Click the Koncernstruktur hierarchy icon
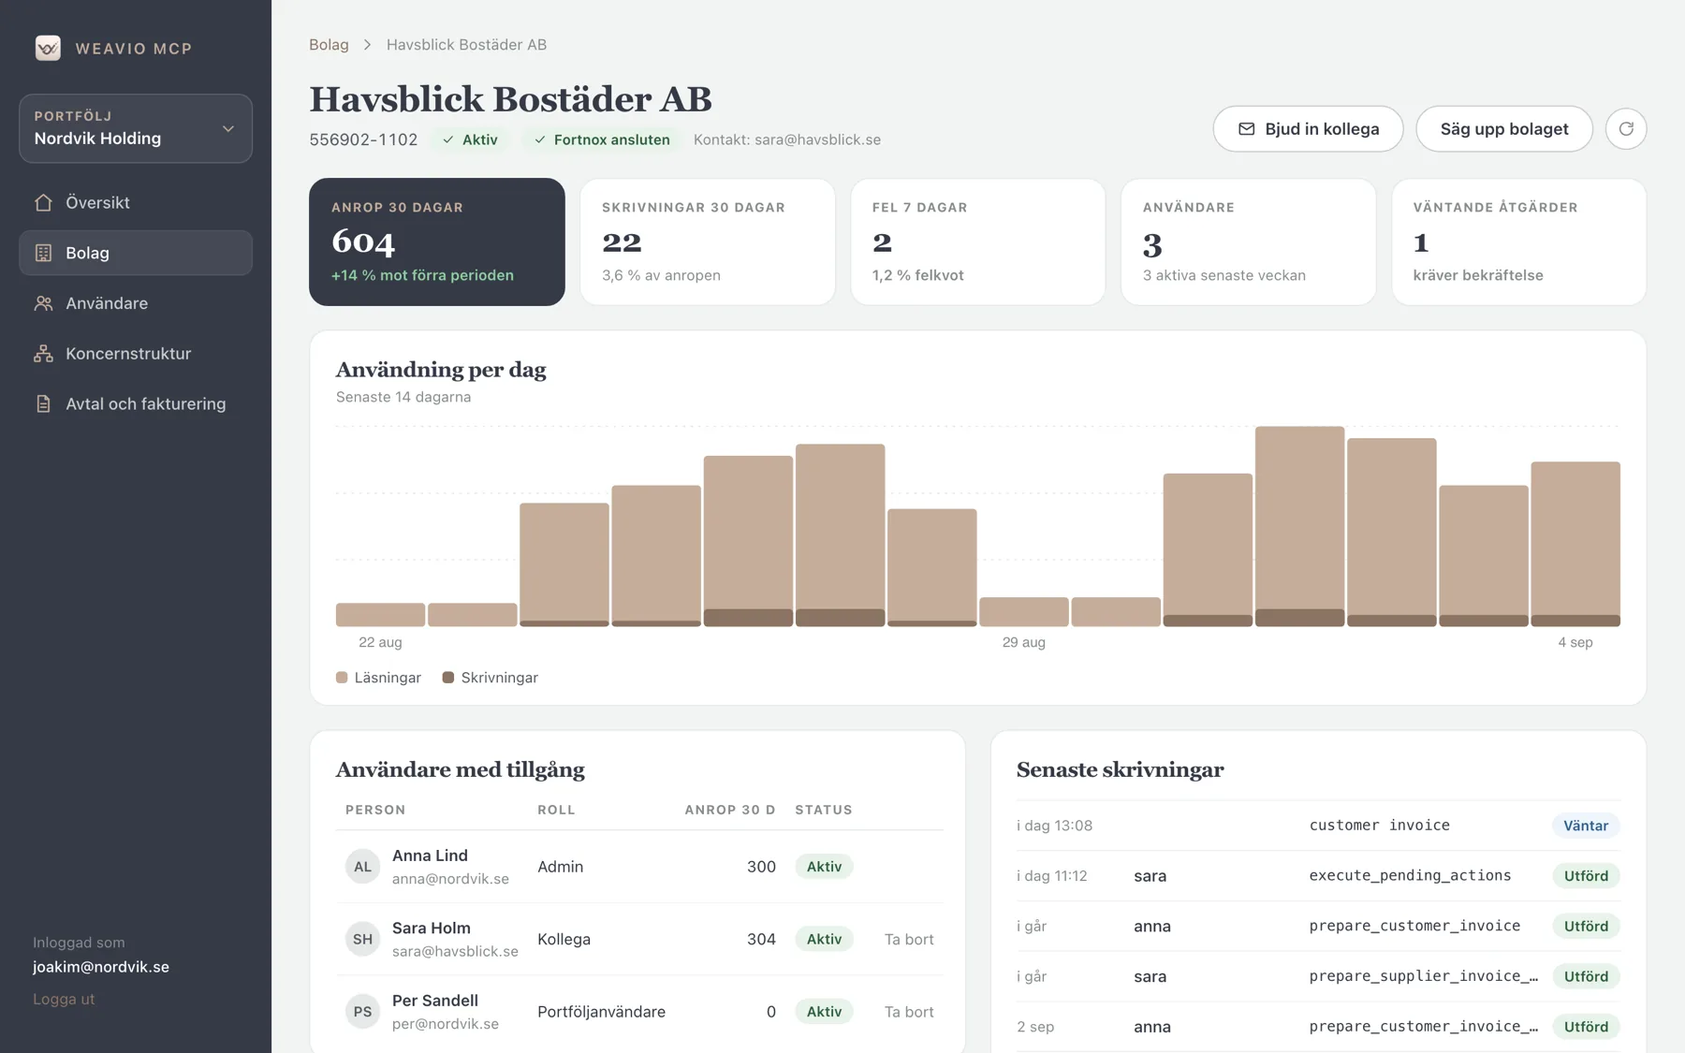Viewport: 1685px width, 1053px height. tap(43, 354)
